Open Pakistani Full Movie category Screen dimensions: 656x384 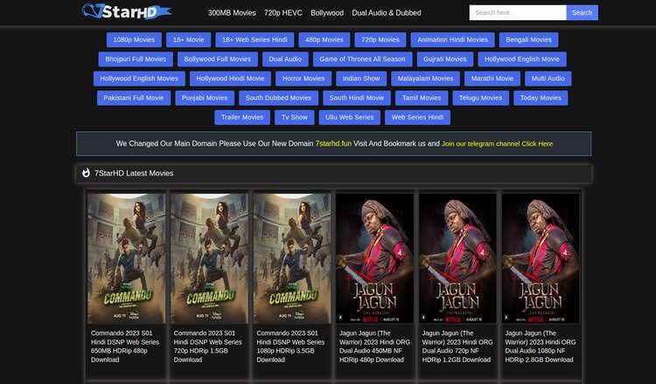coord(134,98)
